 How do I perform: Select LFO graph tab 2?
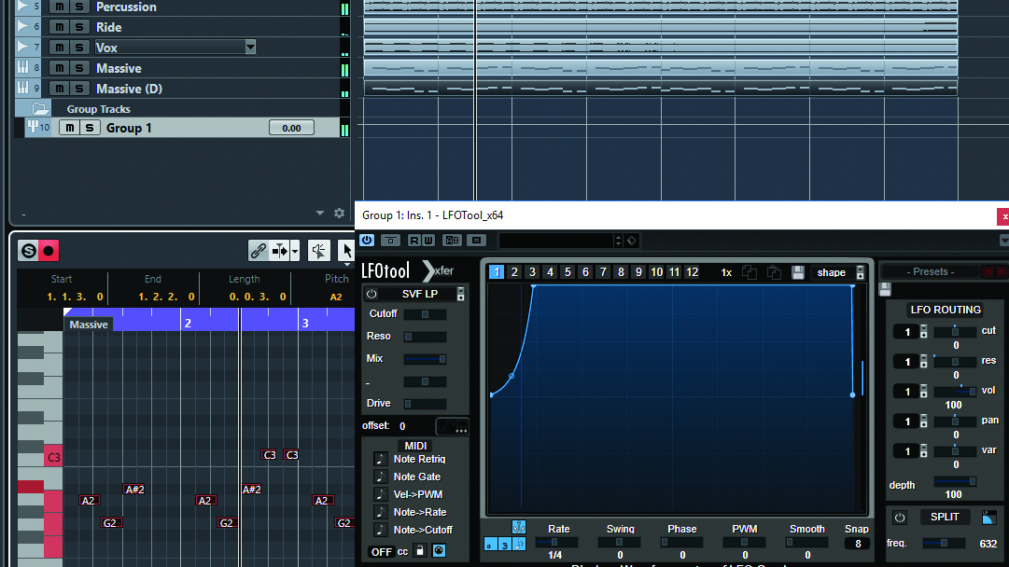[x=514, y=272]
